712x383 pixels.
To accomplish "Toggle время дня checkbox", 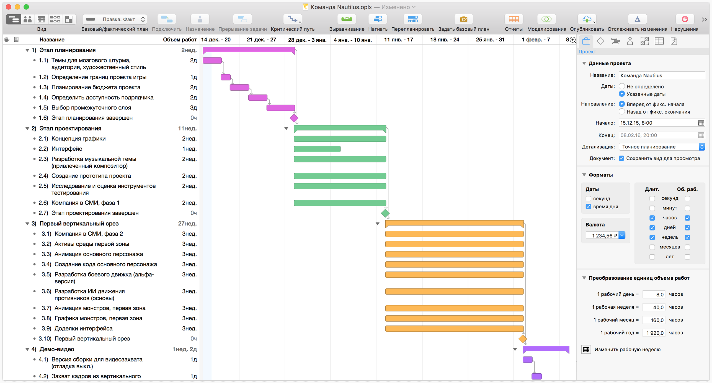I will (589, 207).
